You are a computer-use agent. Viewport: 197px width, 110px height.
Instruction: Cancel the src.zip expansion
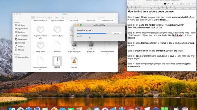[116, 33]
